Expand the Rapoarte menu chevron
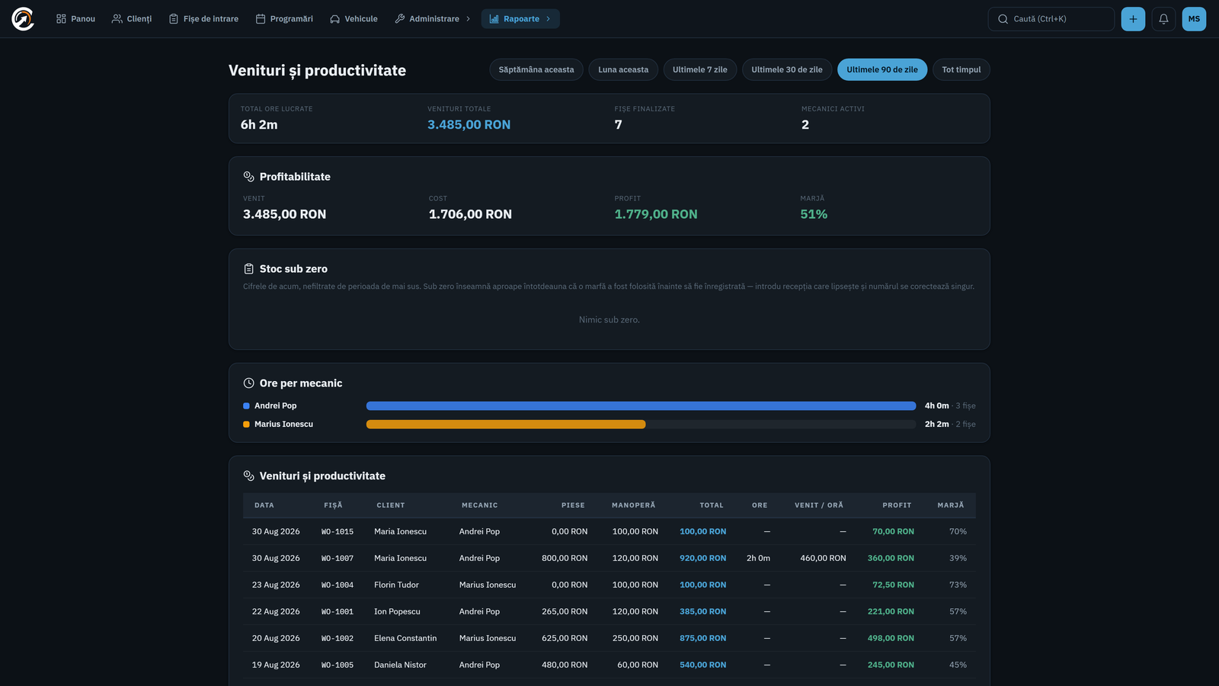The image size is (1219, 686). (x=548, y=19)
